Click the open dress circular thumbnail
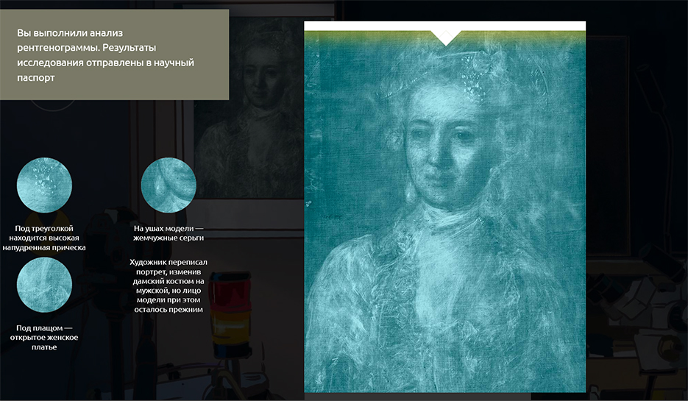 tap(44, 285)
